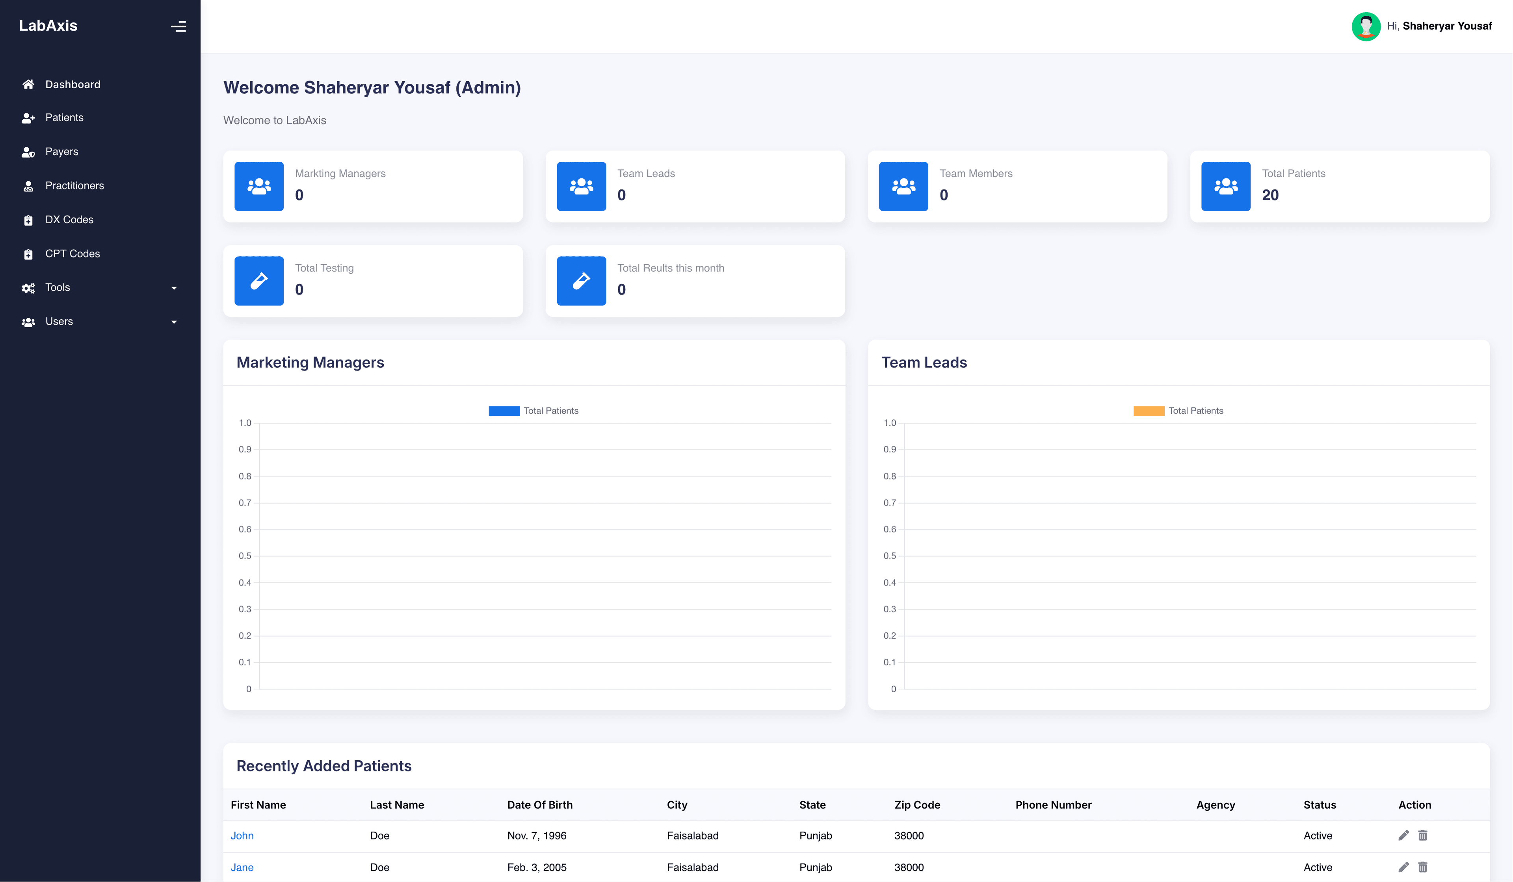Click the Team Leads card people icon
The height and width of the screenshot is (882, 1513).
[581, 187]
